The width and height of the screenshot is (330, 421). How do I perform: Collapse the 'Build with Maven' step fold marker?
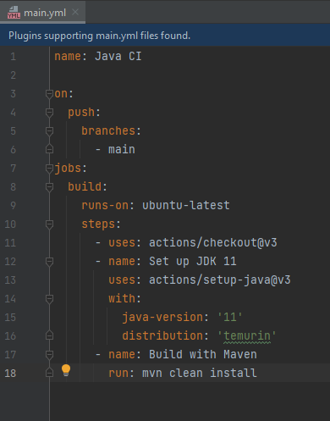(49, 355)
